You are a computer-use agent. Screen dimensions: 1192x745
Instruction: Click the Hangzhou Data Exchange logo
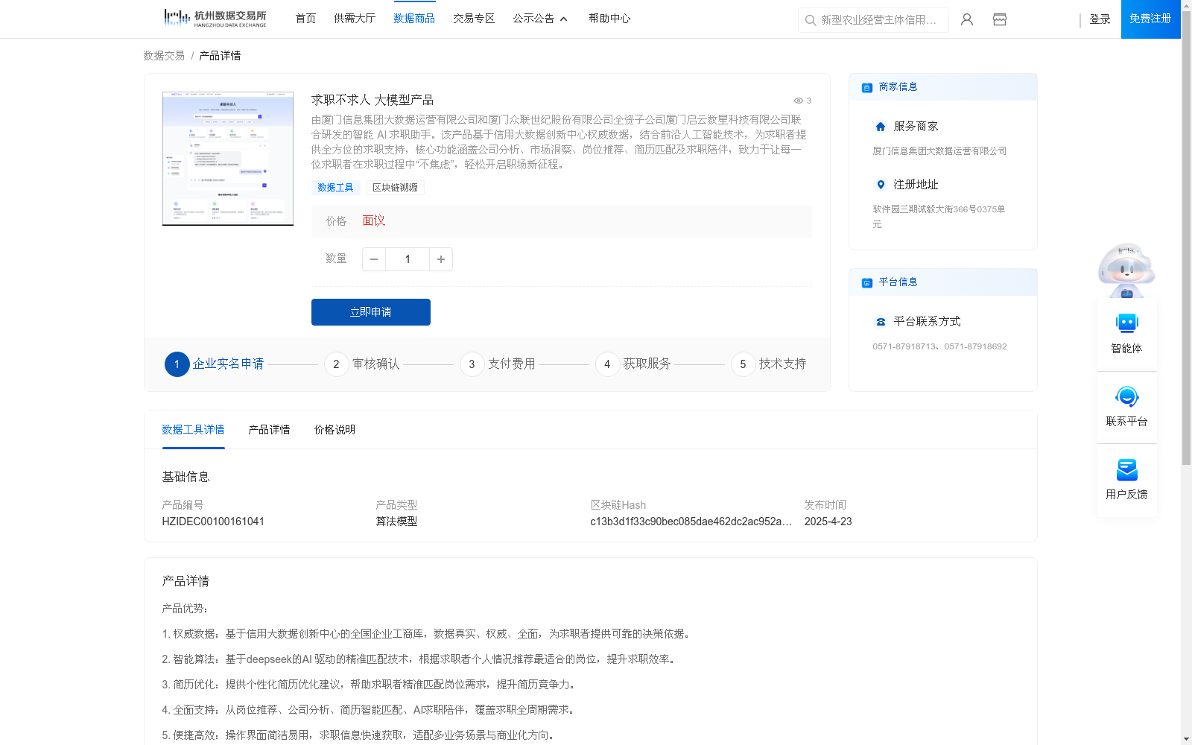coord(215,19)
